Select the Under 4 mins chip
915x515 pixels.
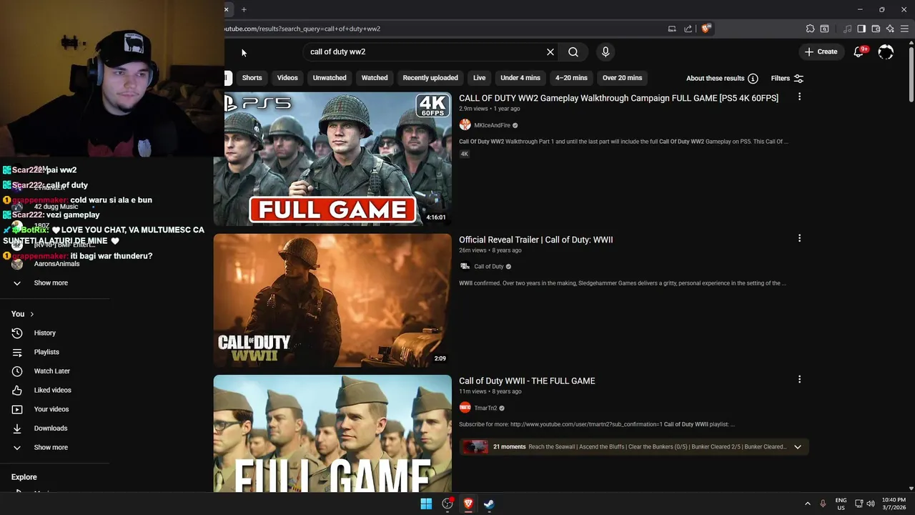click(x=520, y=78)
